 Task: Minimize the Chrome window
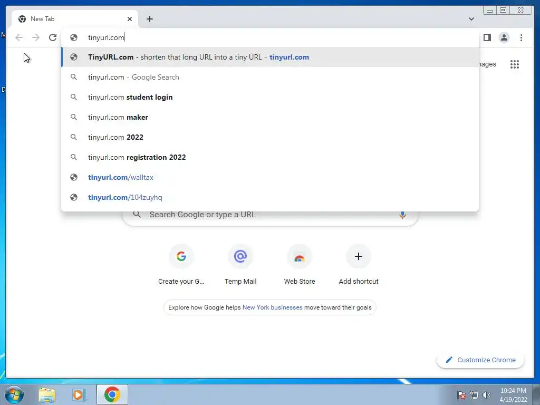[490, 11]
